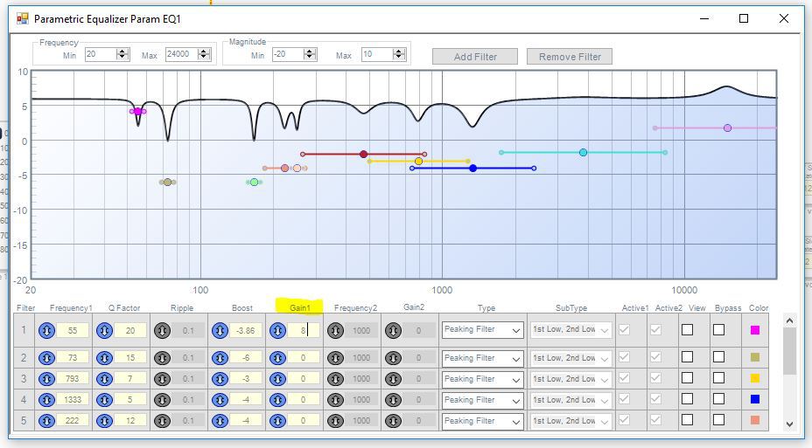Image resolution: width=812 pixels, height=448 pixels.
Task: Click the Q Factor knob icon in row 2
Action: pyautogui.click(x=105, y=358)
